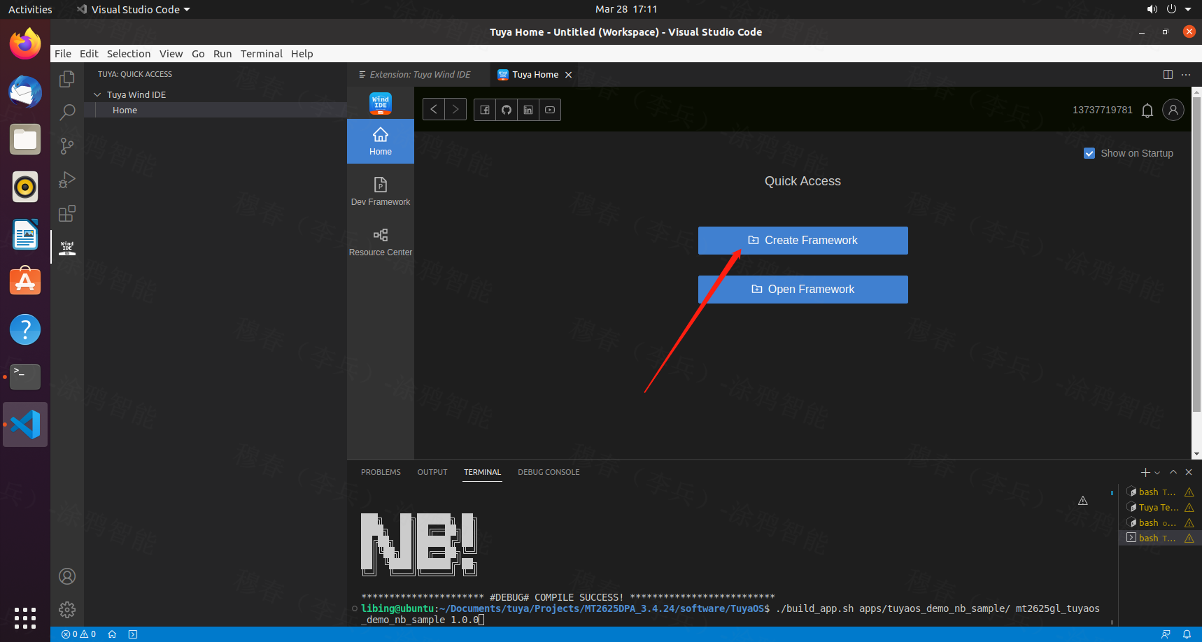Open editor More Actions ellipsis

point(1186,75)
